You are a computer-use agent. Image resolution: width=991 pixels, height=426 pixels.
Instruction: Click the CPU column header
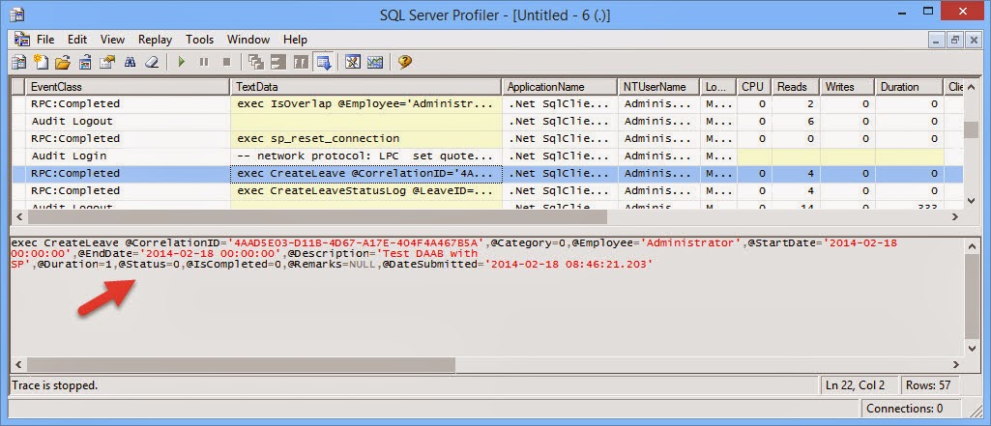coord(753,87)
